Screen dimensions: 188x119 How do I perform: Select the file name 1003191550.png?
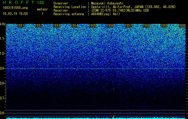tap(16, 8)
